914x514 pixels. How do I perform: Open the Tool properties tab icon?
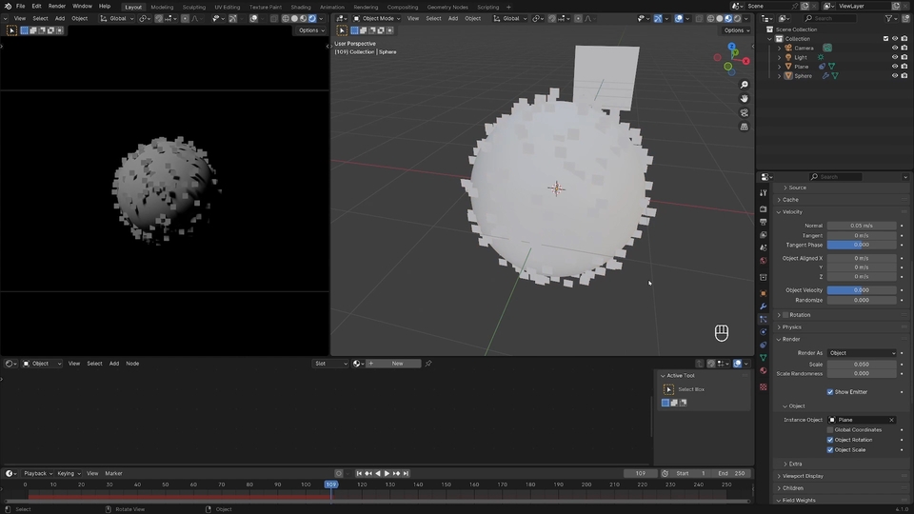click(x=763, y=193)
